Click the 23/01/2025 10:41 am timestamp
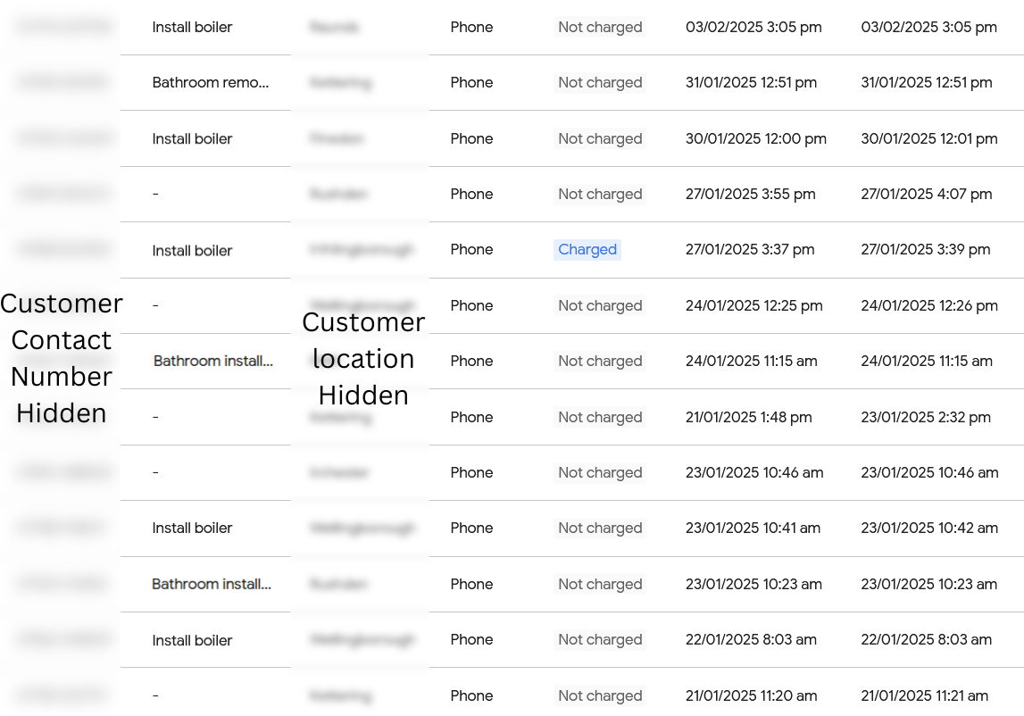This screenshot has height=716, width=1024. [x=753, y=529]
